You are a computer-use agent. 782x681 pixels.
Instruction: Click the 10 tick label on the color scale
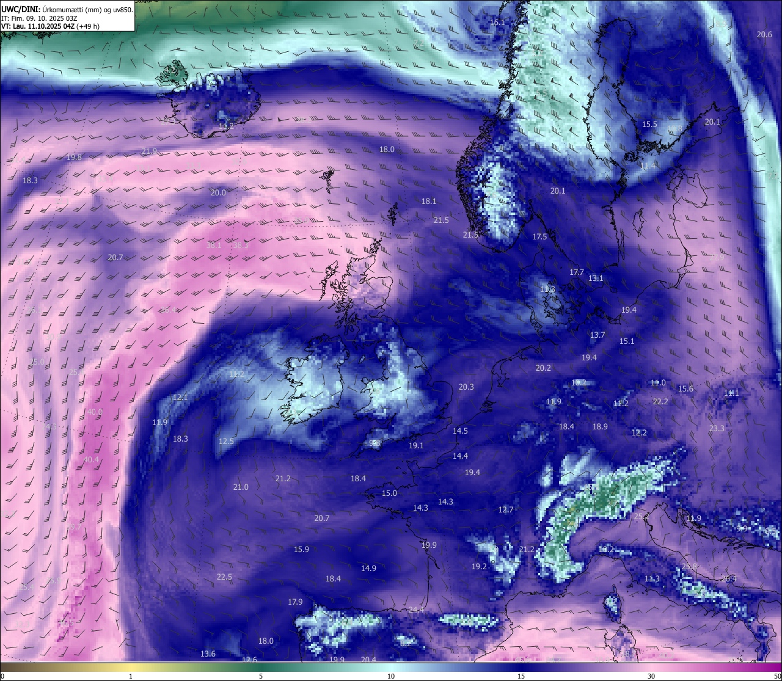coord(391,676)
